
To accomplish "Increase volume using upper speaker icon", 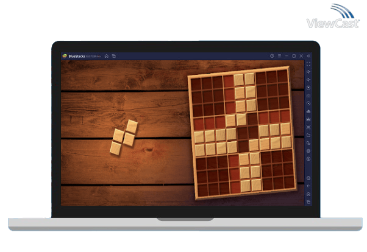I will point(308,72).
